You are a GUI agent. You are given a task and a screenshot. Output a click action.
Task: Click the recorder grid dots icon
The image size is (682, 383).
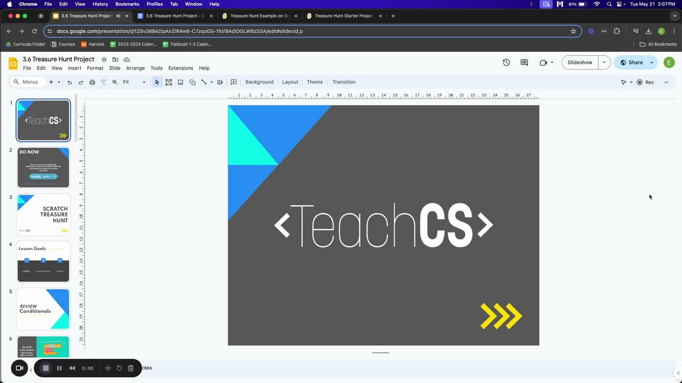tap(108, 368)
